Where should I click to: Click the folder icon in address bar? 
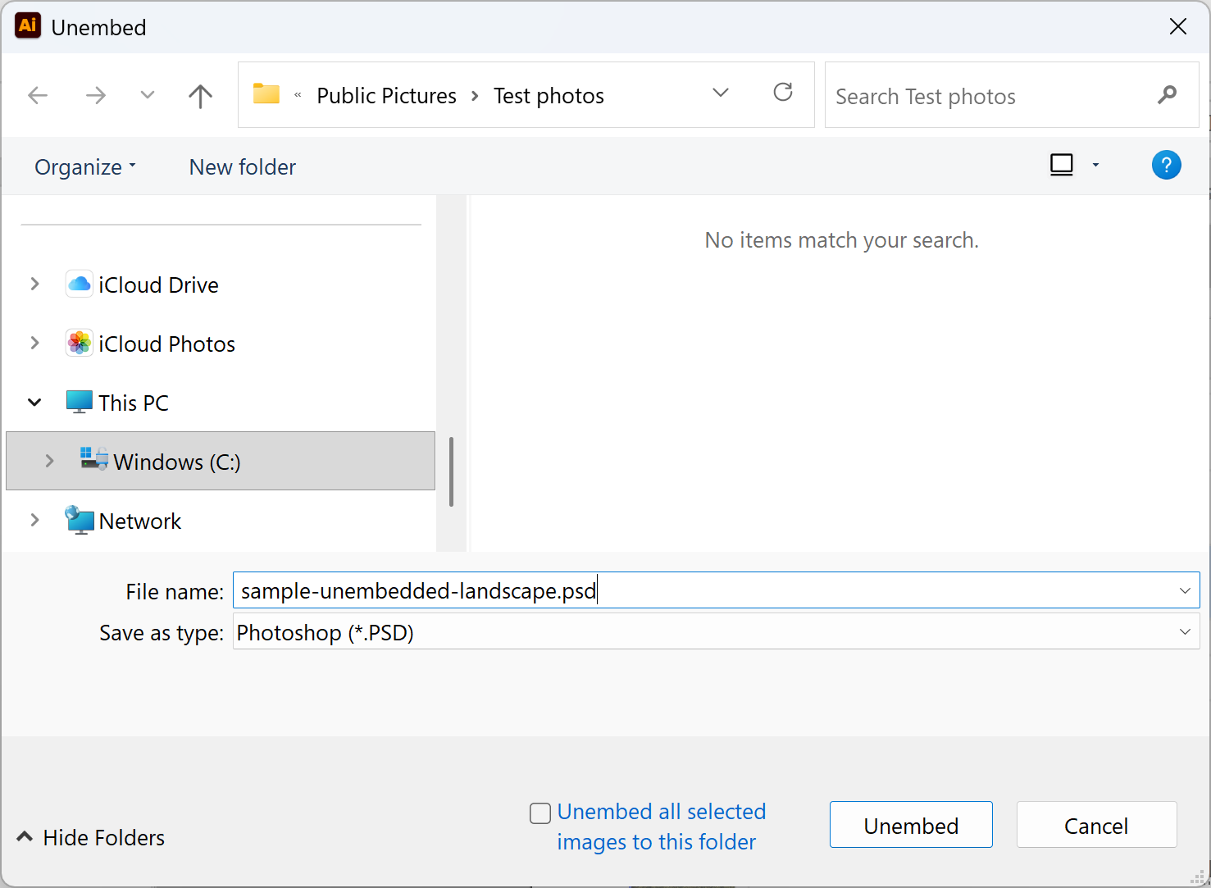pyautogui.click(x=266, y=94)
